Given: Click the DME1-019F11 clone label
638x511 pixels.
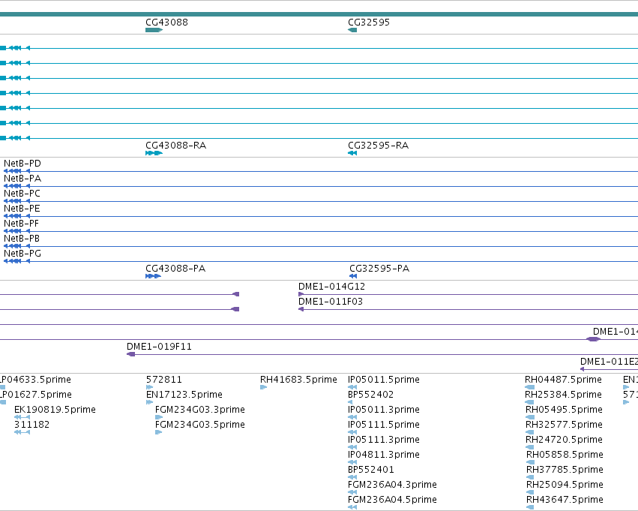Looking at the screenshot, I should 159,347.
